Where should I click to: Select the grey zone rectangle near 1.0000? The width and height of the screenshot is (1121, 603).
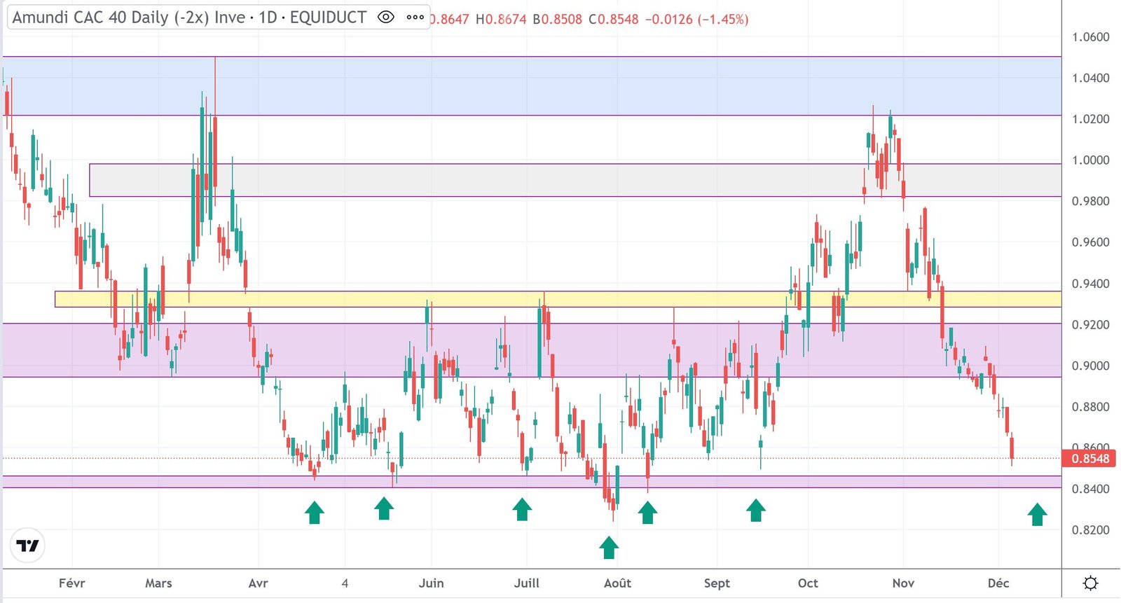pyautogui.click(x=575, y=180)
